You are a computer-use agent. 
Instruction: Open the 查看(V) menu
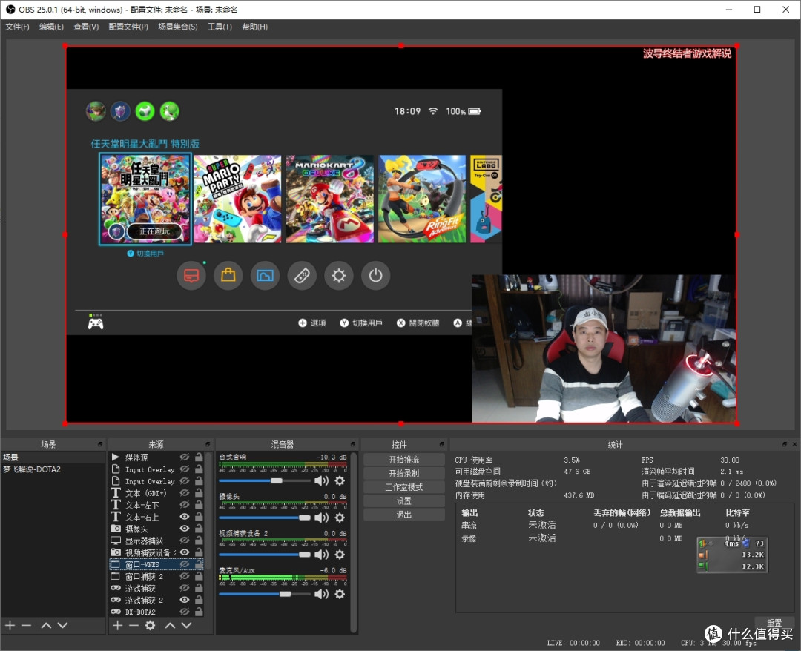coord(86,27)
